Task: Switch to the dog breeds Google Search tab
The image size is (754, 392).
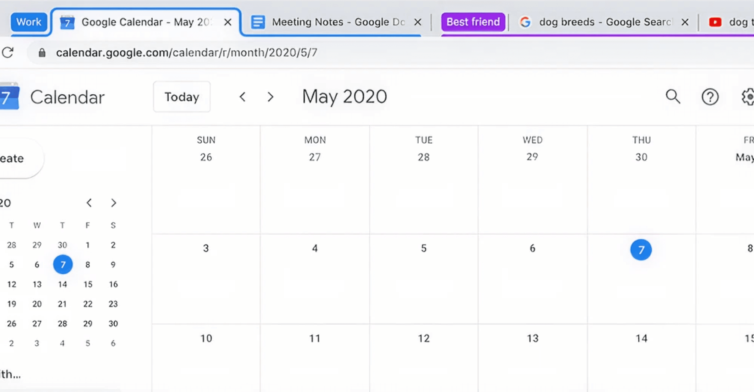Action: 603,22
